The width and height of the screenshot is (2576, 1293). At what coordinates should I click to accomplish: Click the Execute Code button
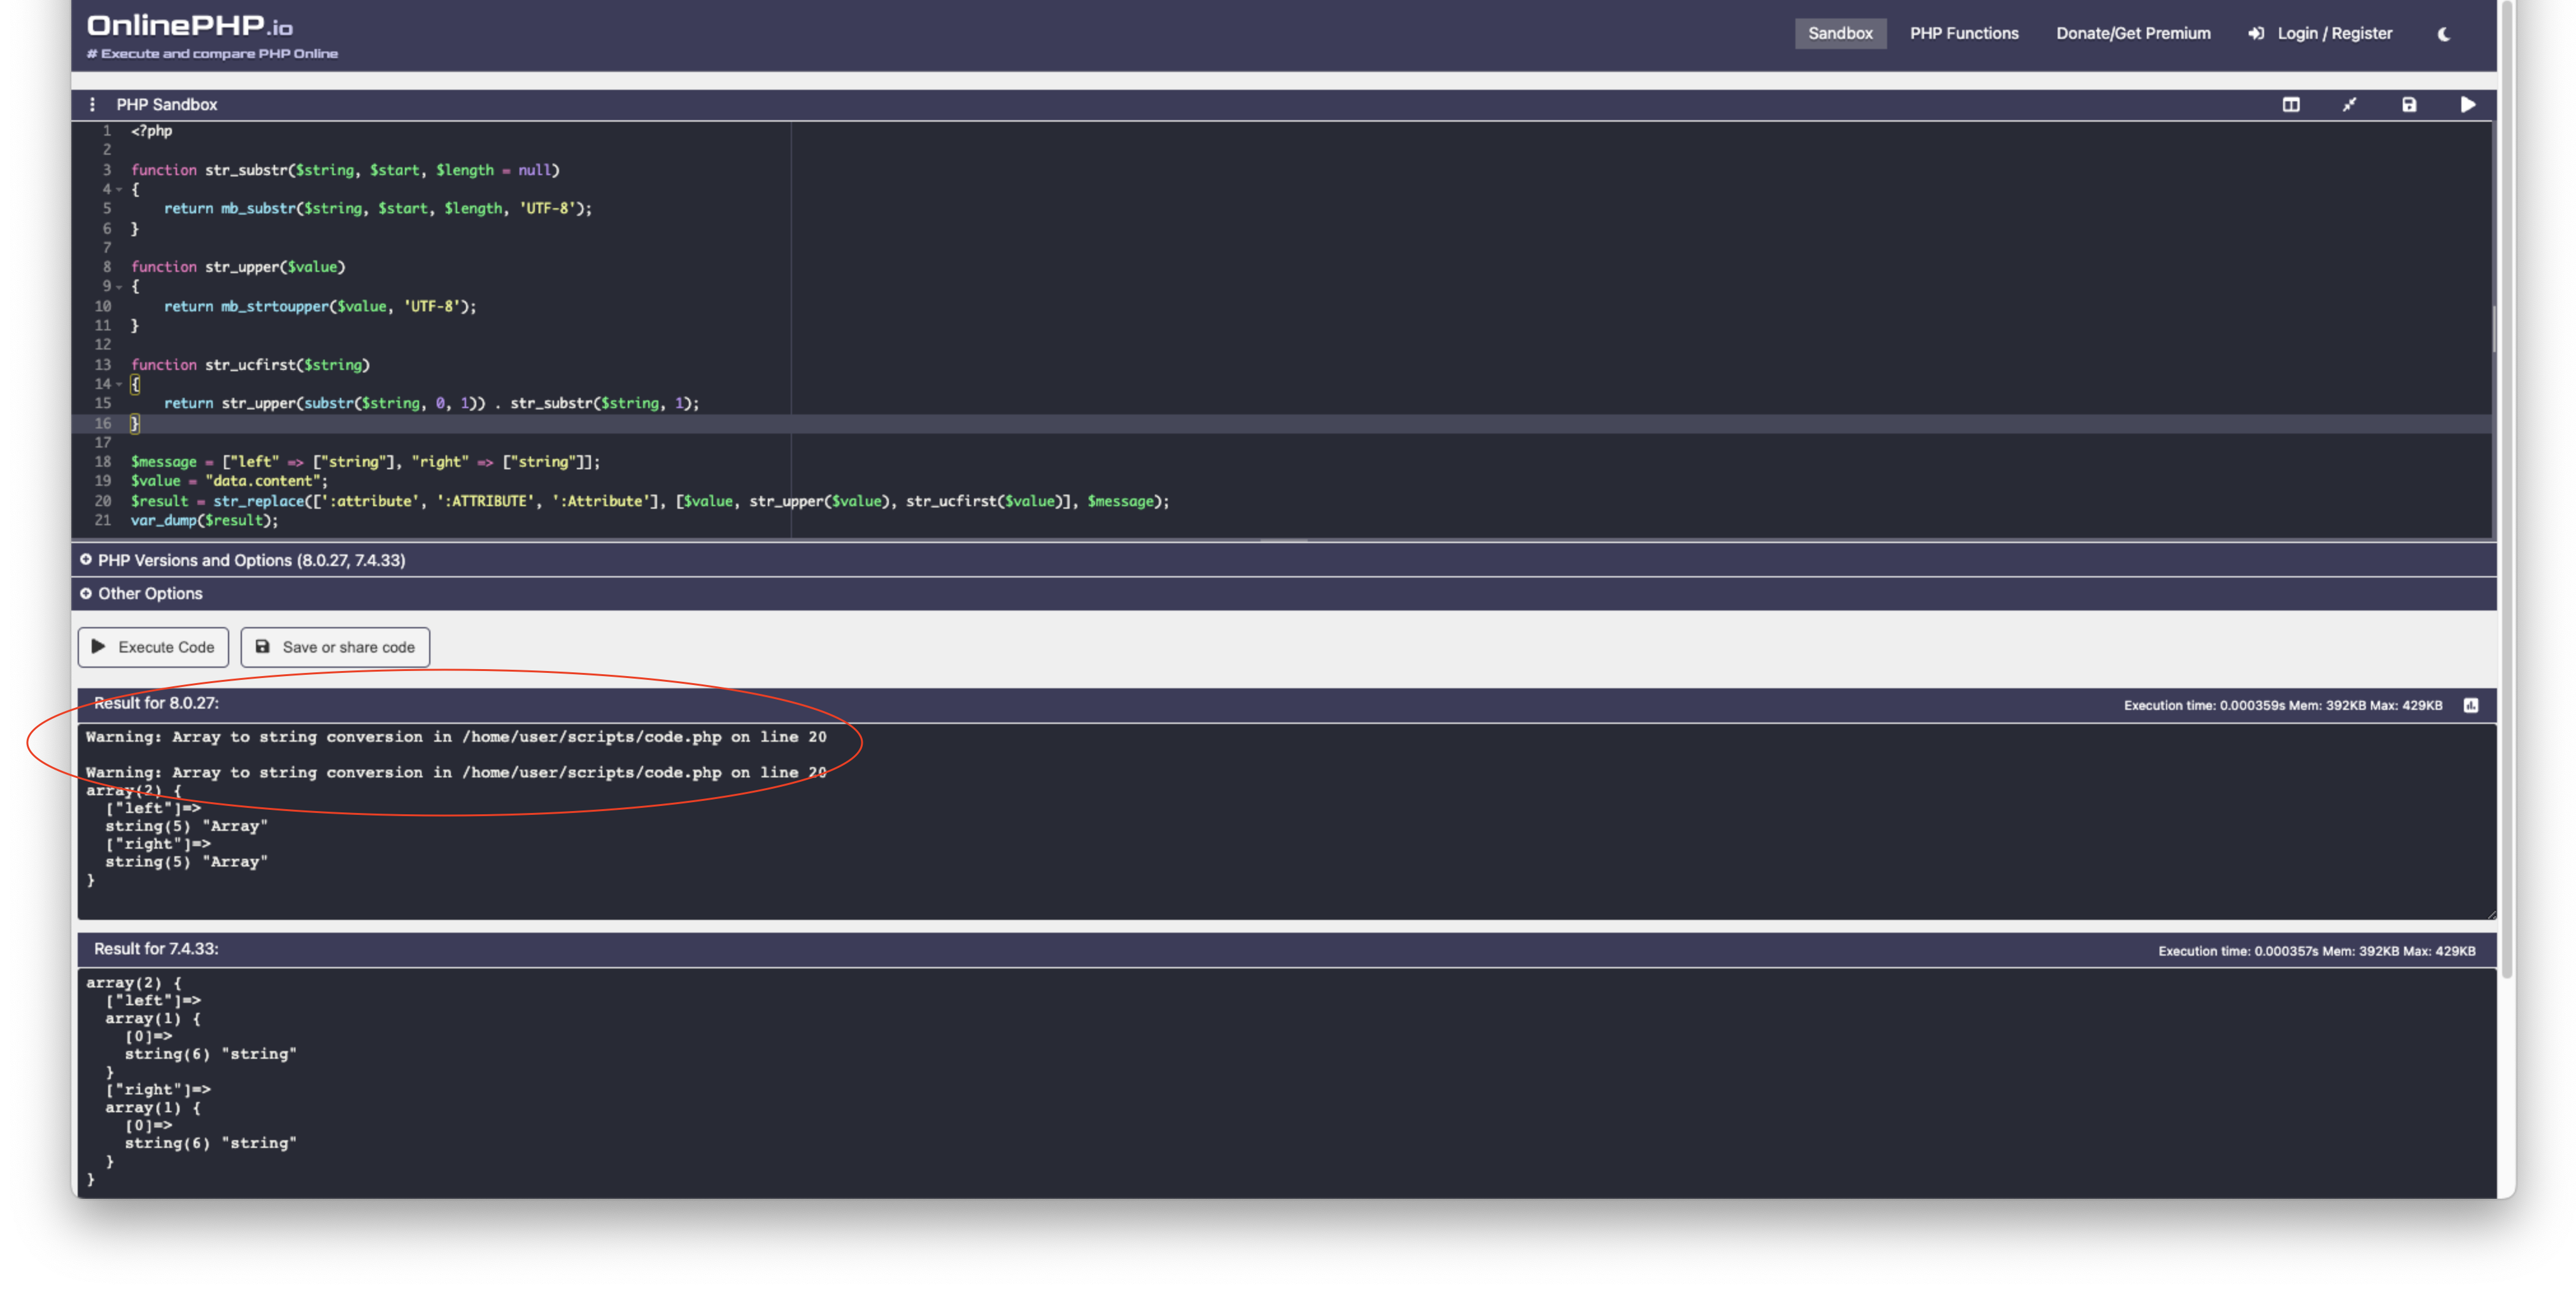pyautogui.click(x=153, y=647)
